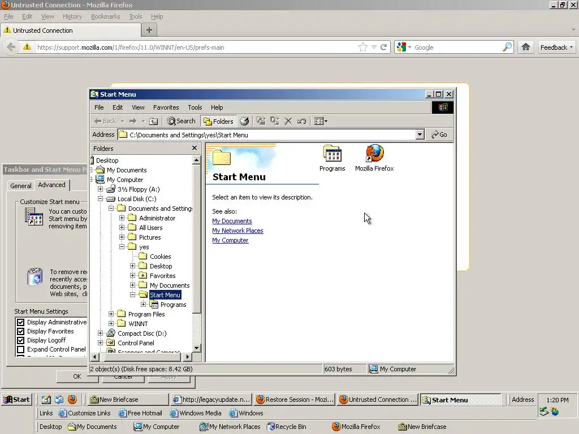579x434 pixels.
Task: Collapse Local Disk (C:) tree node
Action: (x=100, y=198)
